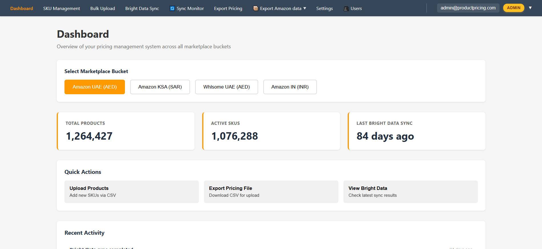The height and width of the screenshot is (249, 542).
Task: Click the TOTAL PRODUCTS label
Action: click(85, 123)
